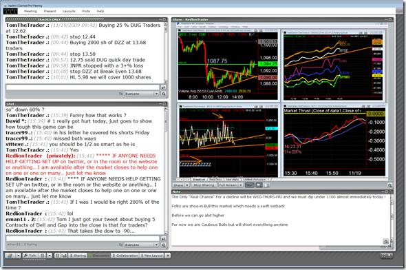The width and height of the screenshot is (406, 270).
Task: Open the Share button dropdown arrow
Action: [187, 185]
